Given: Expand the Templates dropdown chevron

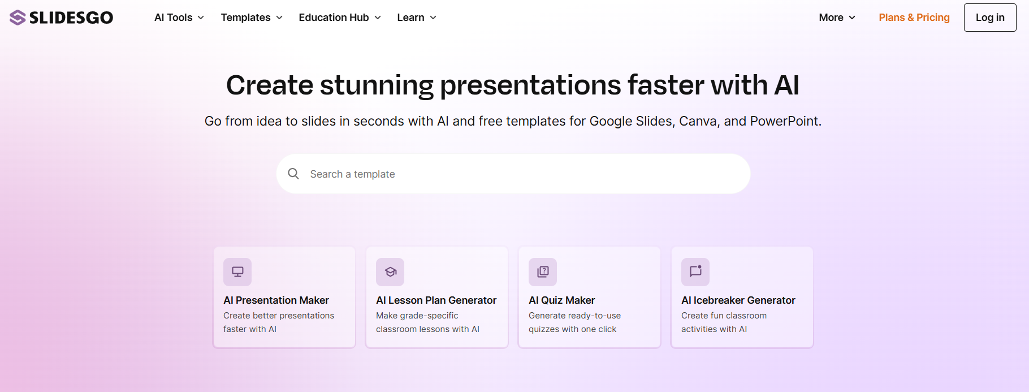Looking at the screenshot, I should coord(279,18).
